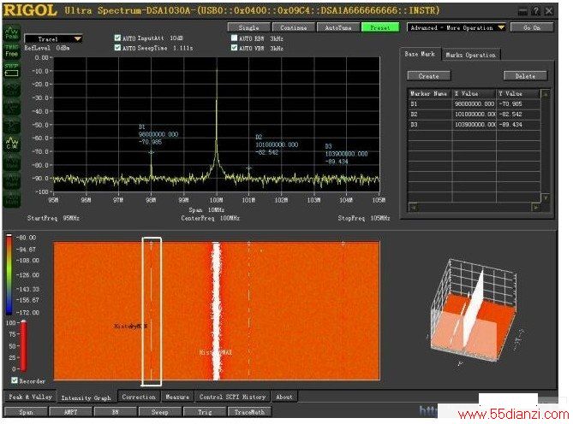Open the TraceMath button
Viewport: 573px width, 424px height.
(x=249, y=412)
